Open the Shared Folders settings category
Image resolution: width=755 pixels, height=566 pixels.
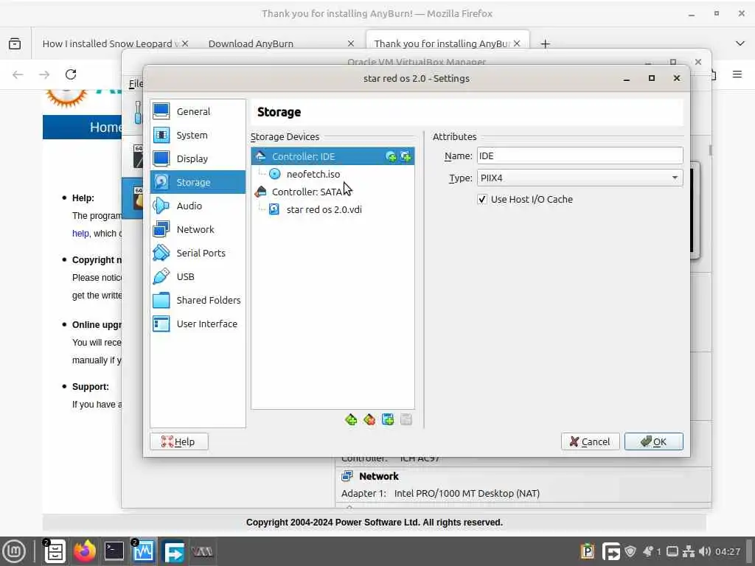pyautogui.click(x=198, y=301)
